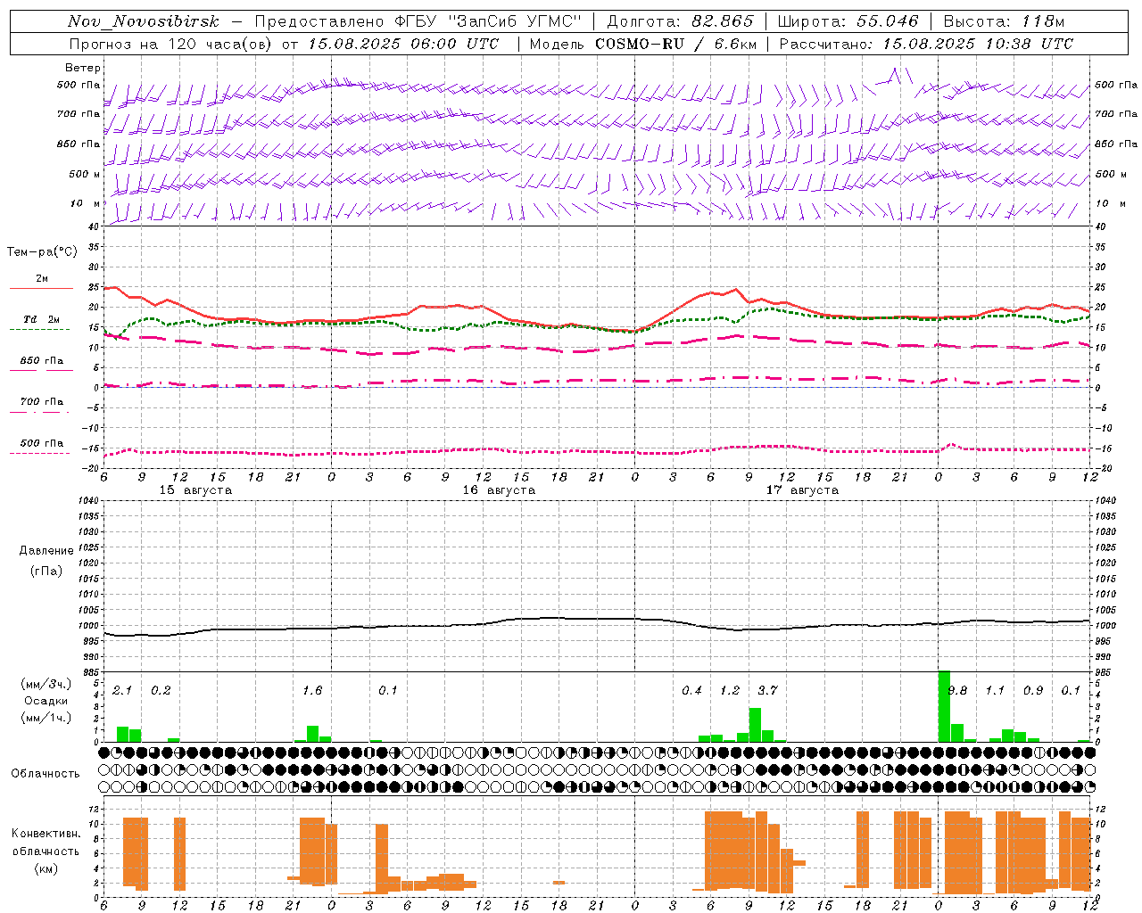Click the red 2м temperature legend line
This screenshot has height=913, width=1142.
(41, 288)
